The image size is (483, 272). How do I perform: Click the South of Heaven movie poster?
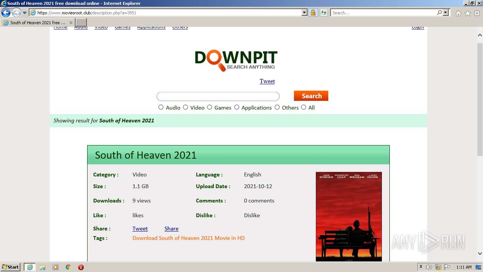click(x=349, y=216)
